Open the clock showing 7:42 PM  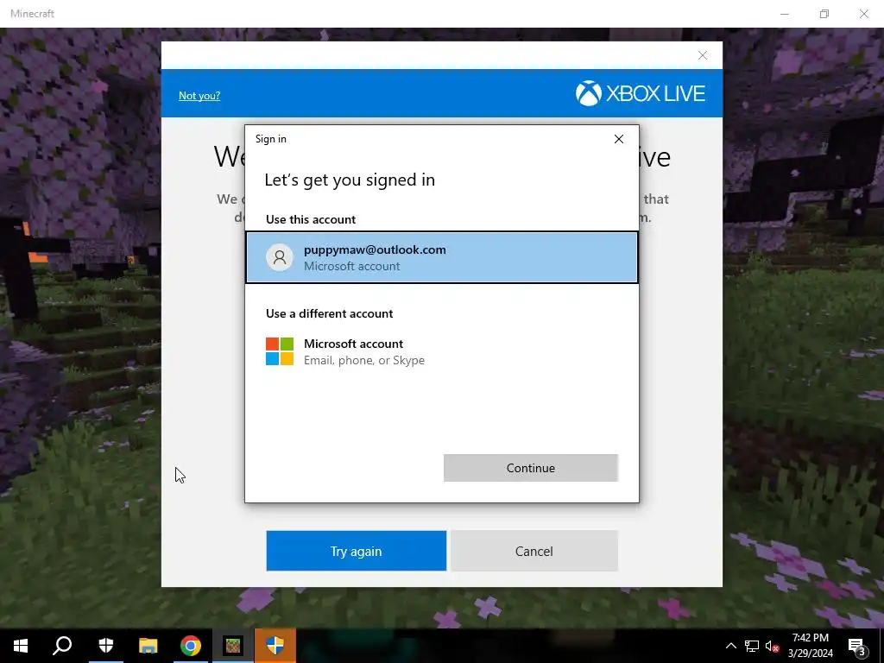(x=810, y=646)
